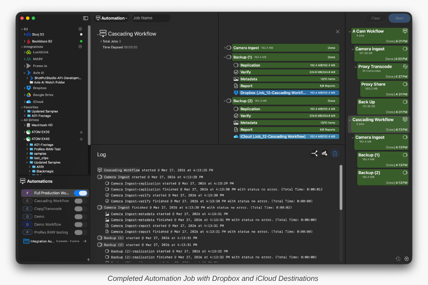Toggle the sidebar panel icon
428x285 pixels.
(86, 18)
